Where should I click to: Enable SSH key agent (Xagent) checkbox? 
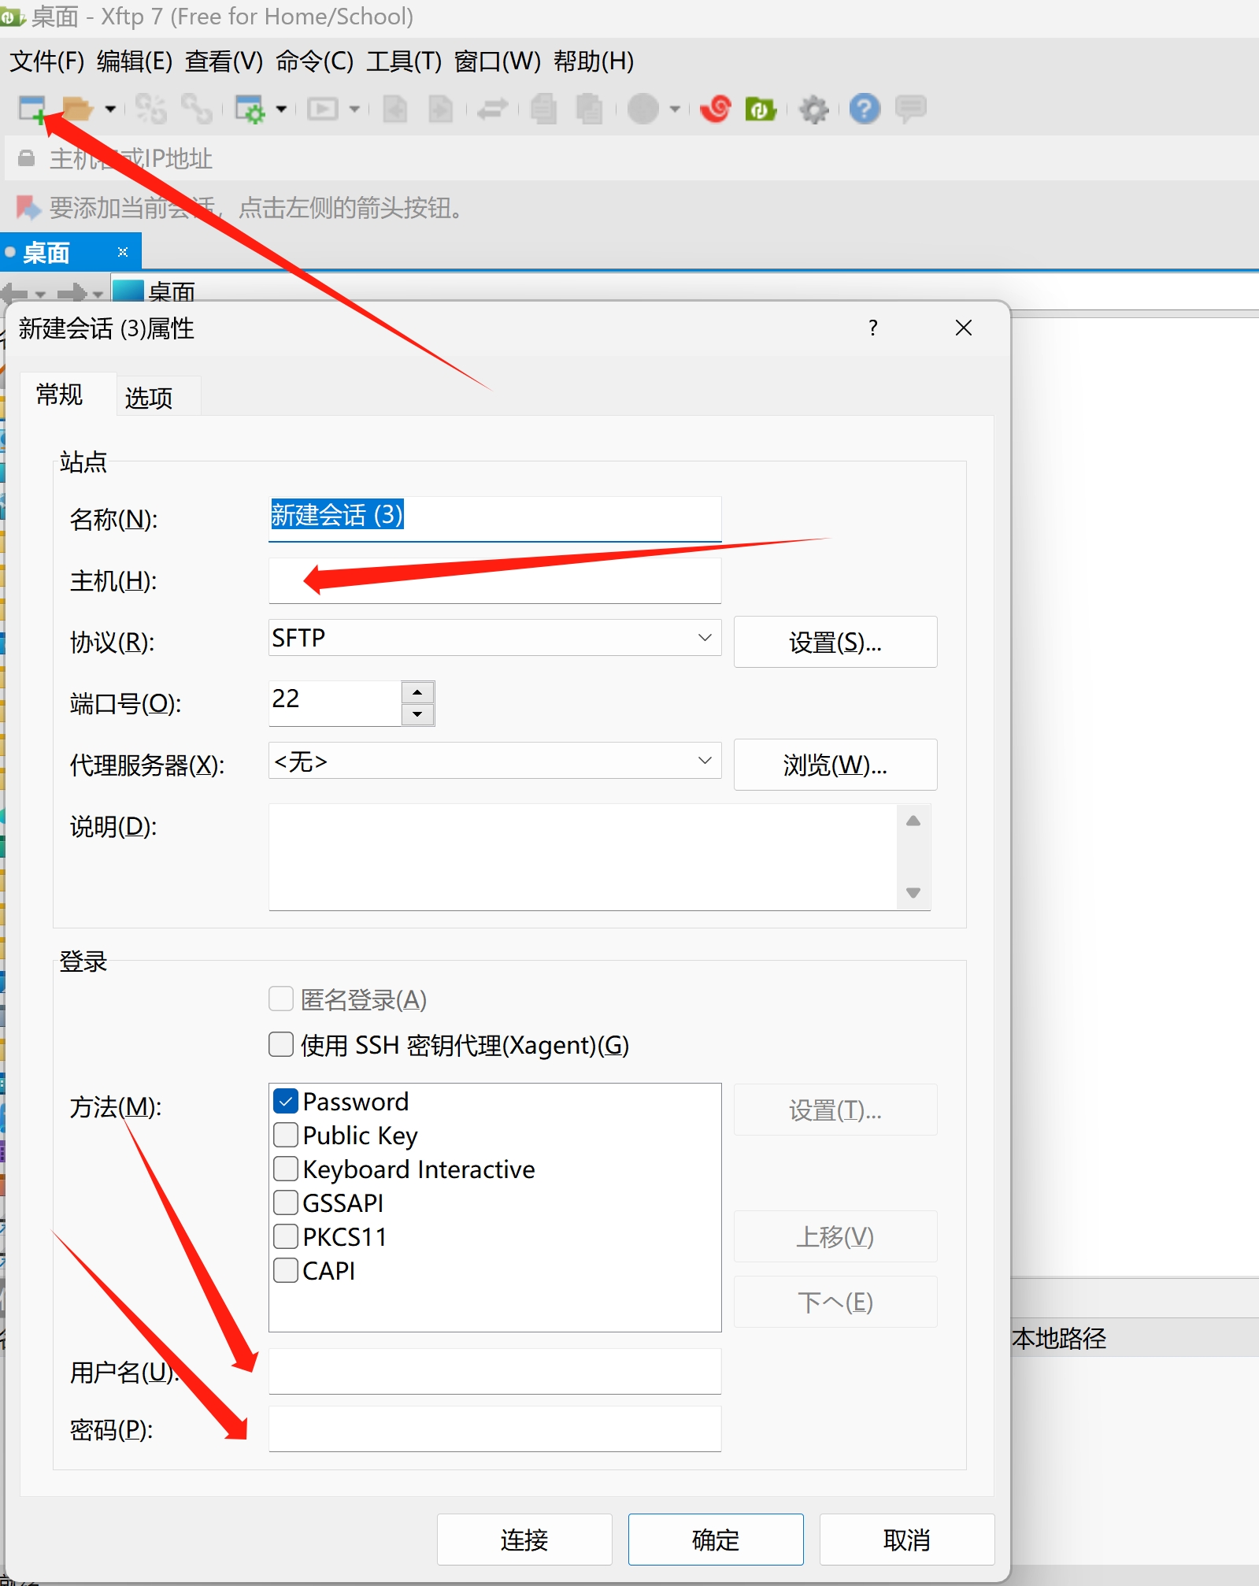pyautogui.click(x=281, y=1044)
